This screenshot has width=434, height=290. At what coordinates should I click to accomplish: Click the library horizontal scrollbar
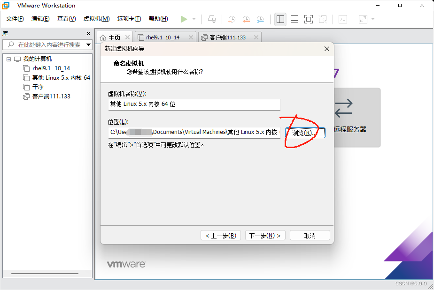point(45,274)
